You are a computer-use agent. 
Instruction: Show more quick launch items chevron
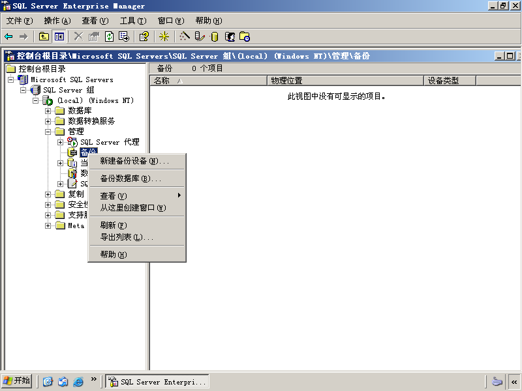(x=94, y=379)
